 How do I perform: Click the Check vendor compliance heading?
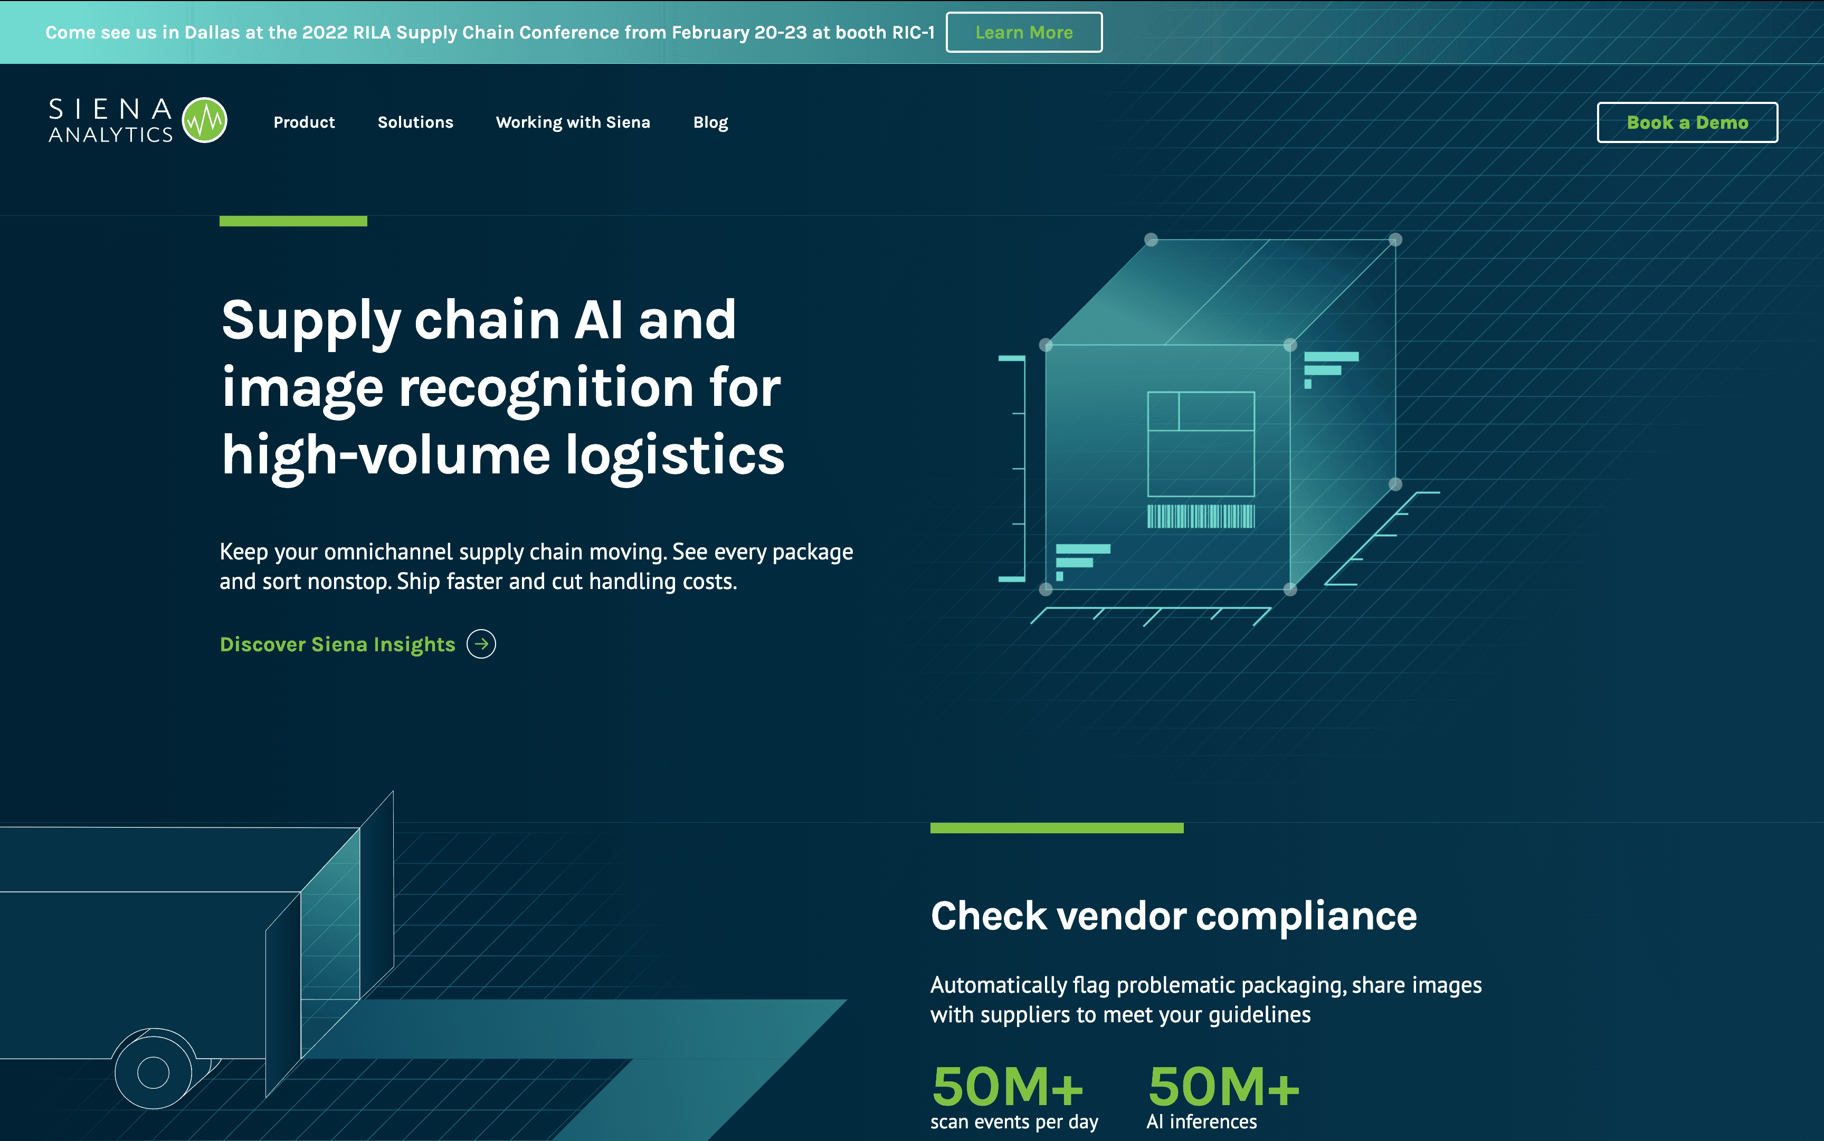1173,916
